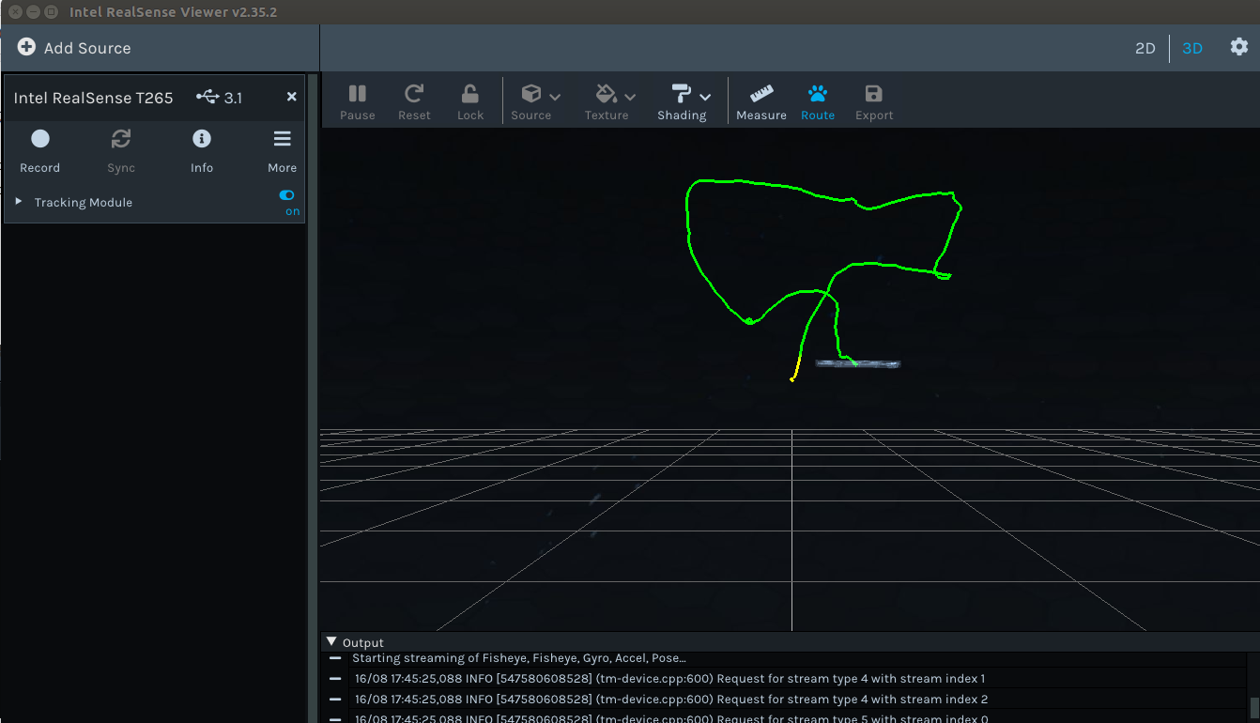Open device Info
This screenshot has width=1260, height=723.
(x=202, y=150)
